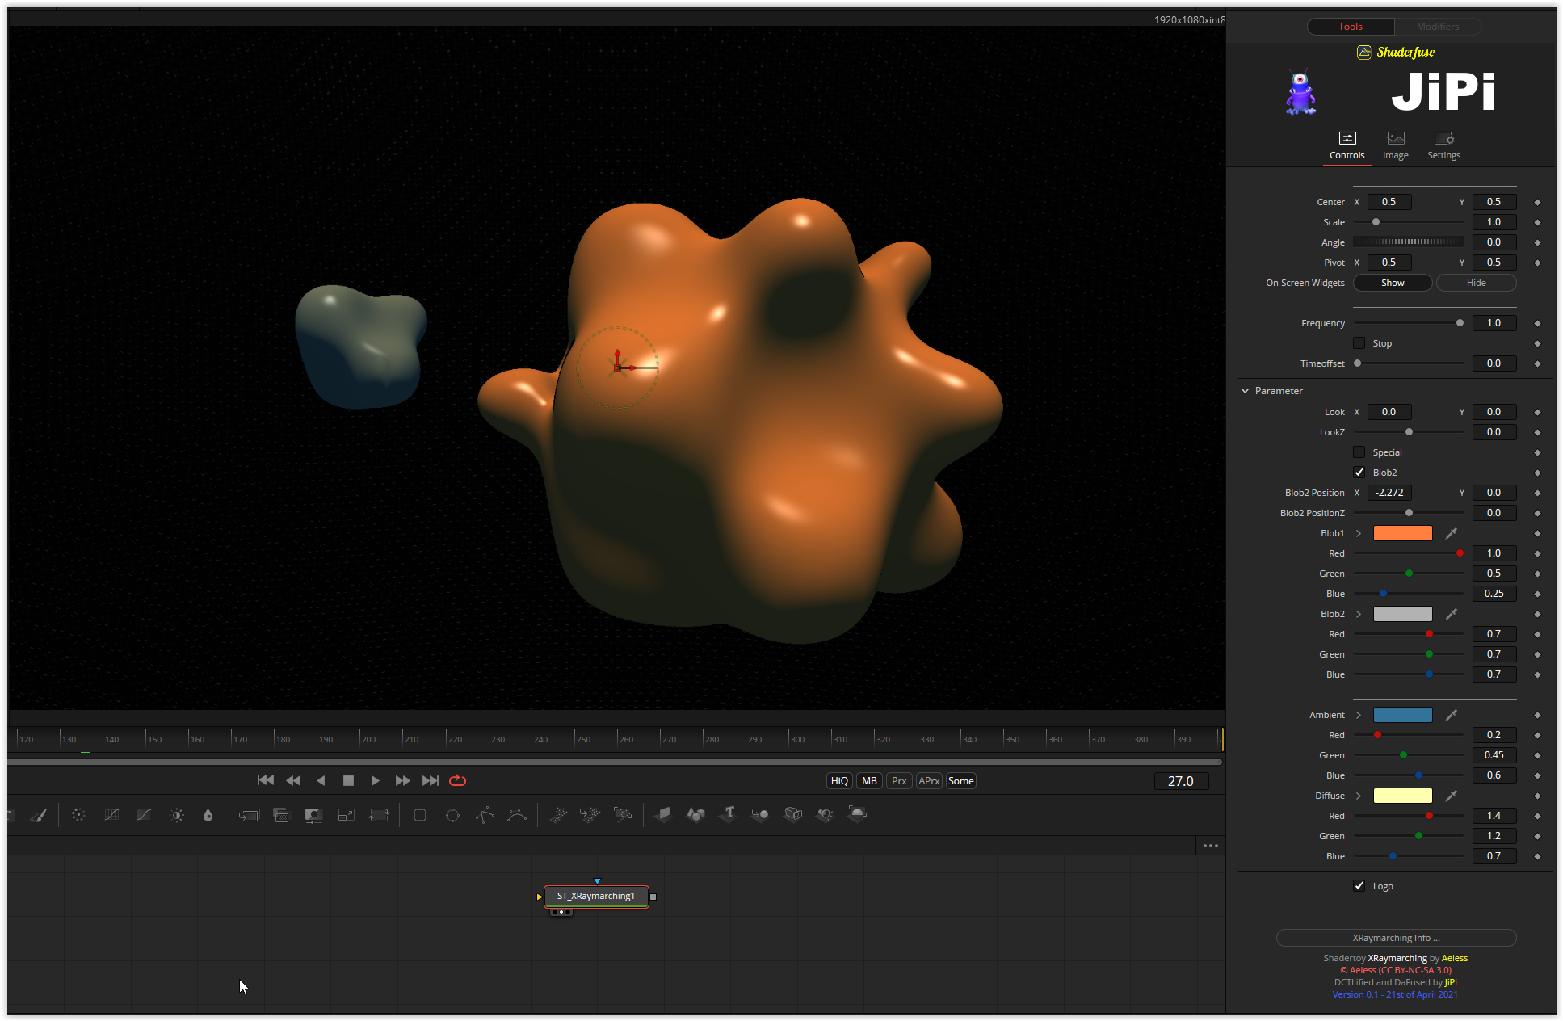Viewport: 1563px width, 1021px height.
Task: Uncheck the Logo checkbox
Action: pos(1359,886)
